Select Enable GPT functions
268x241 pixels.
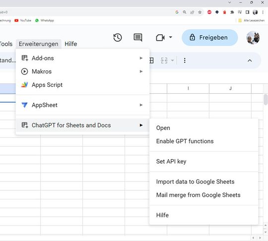[204, 141]
